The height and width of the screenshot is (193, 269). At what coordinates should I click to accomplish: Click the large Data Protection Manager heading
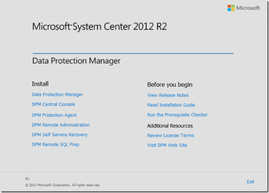click(76, 61)
